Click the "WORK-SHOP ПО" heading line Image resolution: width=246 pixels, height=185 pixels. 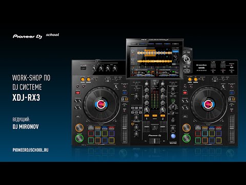point(31,78)
